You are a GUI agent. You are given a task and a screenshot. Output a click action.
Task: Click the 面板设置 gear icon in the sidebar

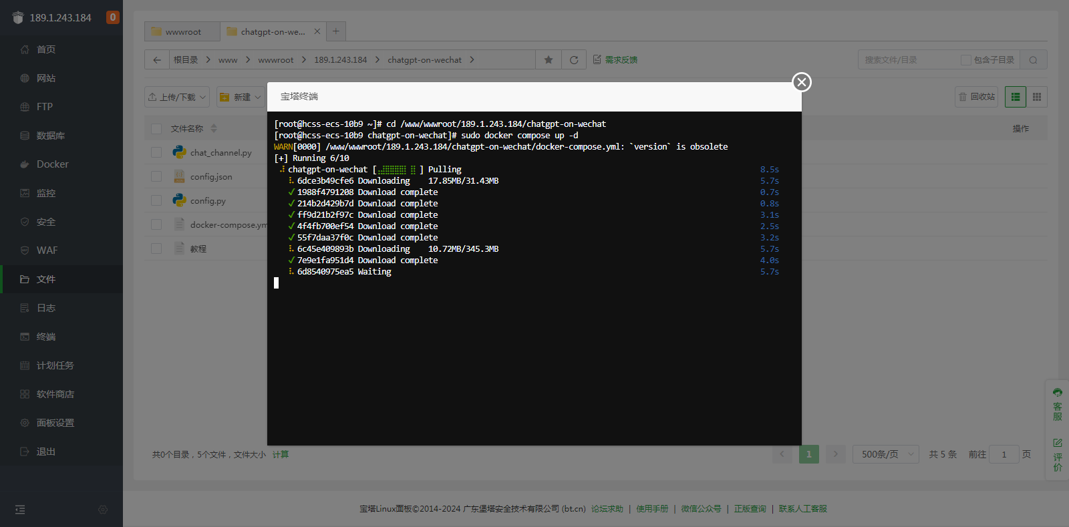(25, 423)
